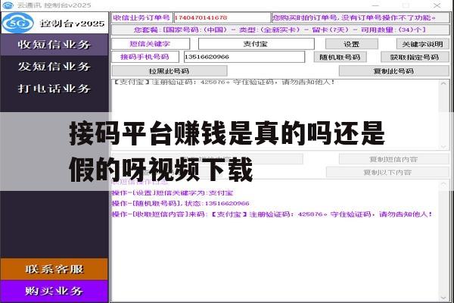Open 关键字说明 help button
The width and height of the screenshot is (454, 303).
[x=422, y=44]
